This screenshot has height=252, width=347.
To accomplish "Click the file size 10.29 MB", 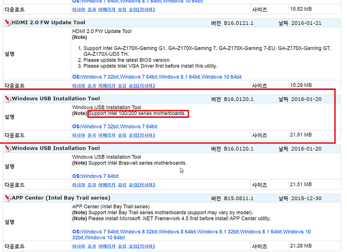I will click(301, 85).
